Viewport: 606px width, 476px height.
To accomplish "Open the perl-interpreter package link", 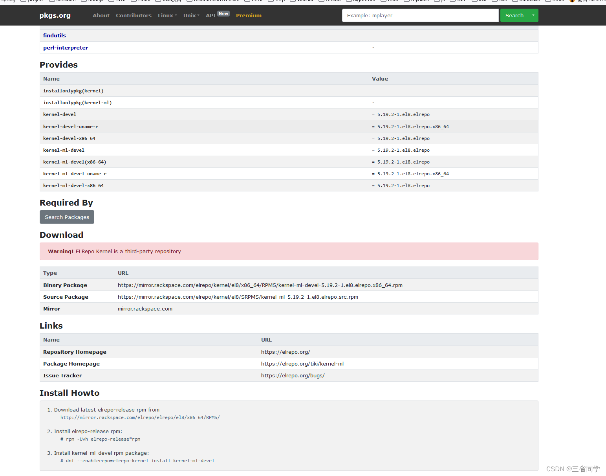I will [66, 48].
